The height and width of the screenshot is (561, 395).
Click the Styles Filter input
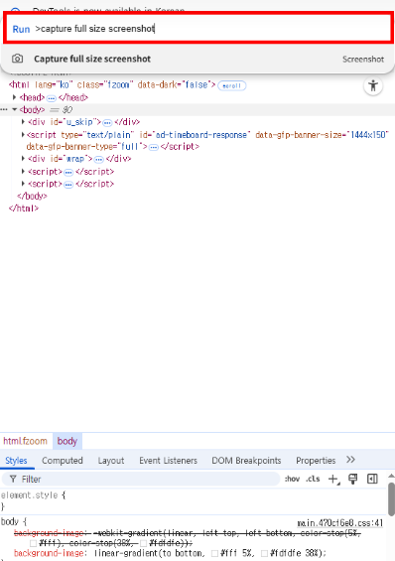[141, 479]
